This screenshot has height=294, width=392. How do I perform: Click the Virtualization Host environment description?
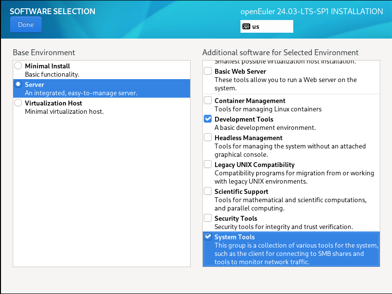pyautogui.click(x=64, y=111)
